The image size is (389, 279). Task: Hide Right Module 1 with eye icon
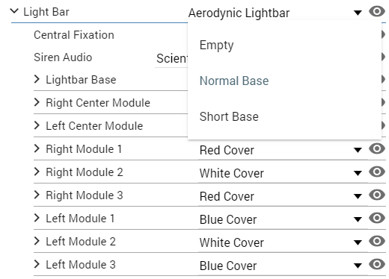[377, 148]
